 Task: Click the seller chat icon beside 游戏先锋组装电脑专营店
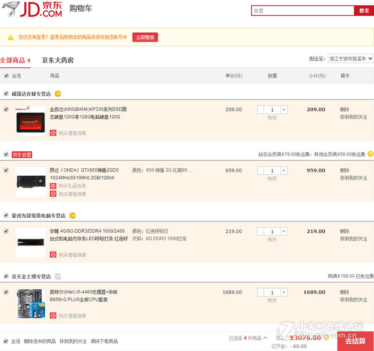point(72,215)
